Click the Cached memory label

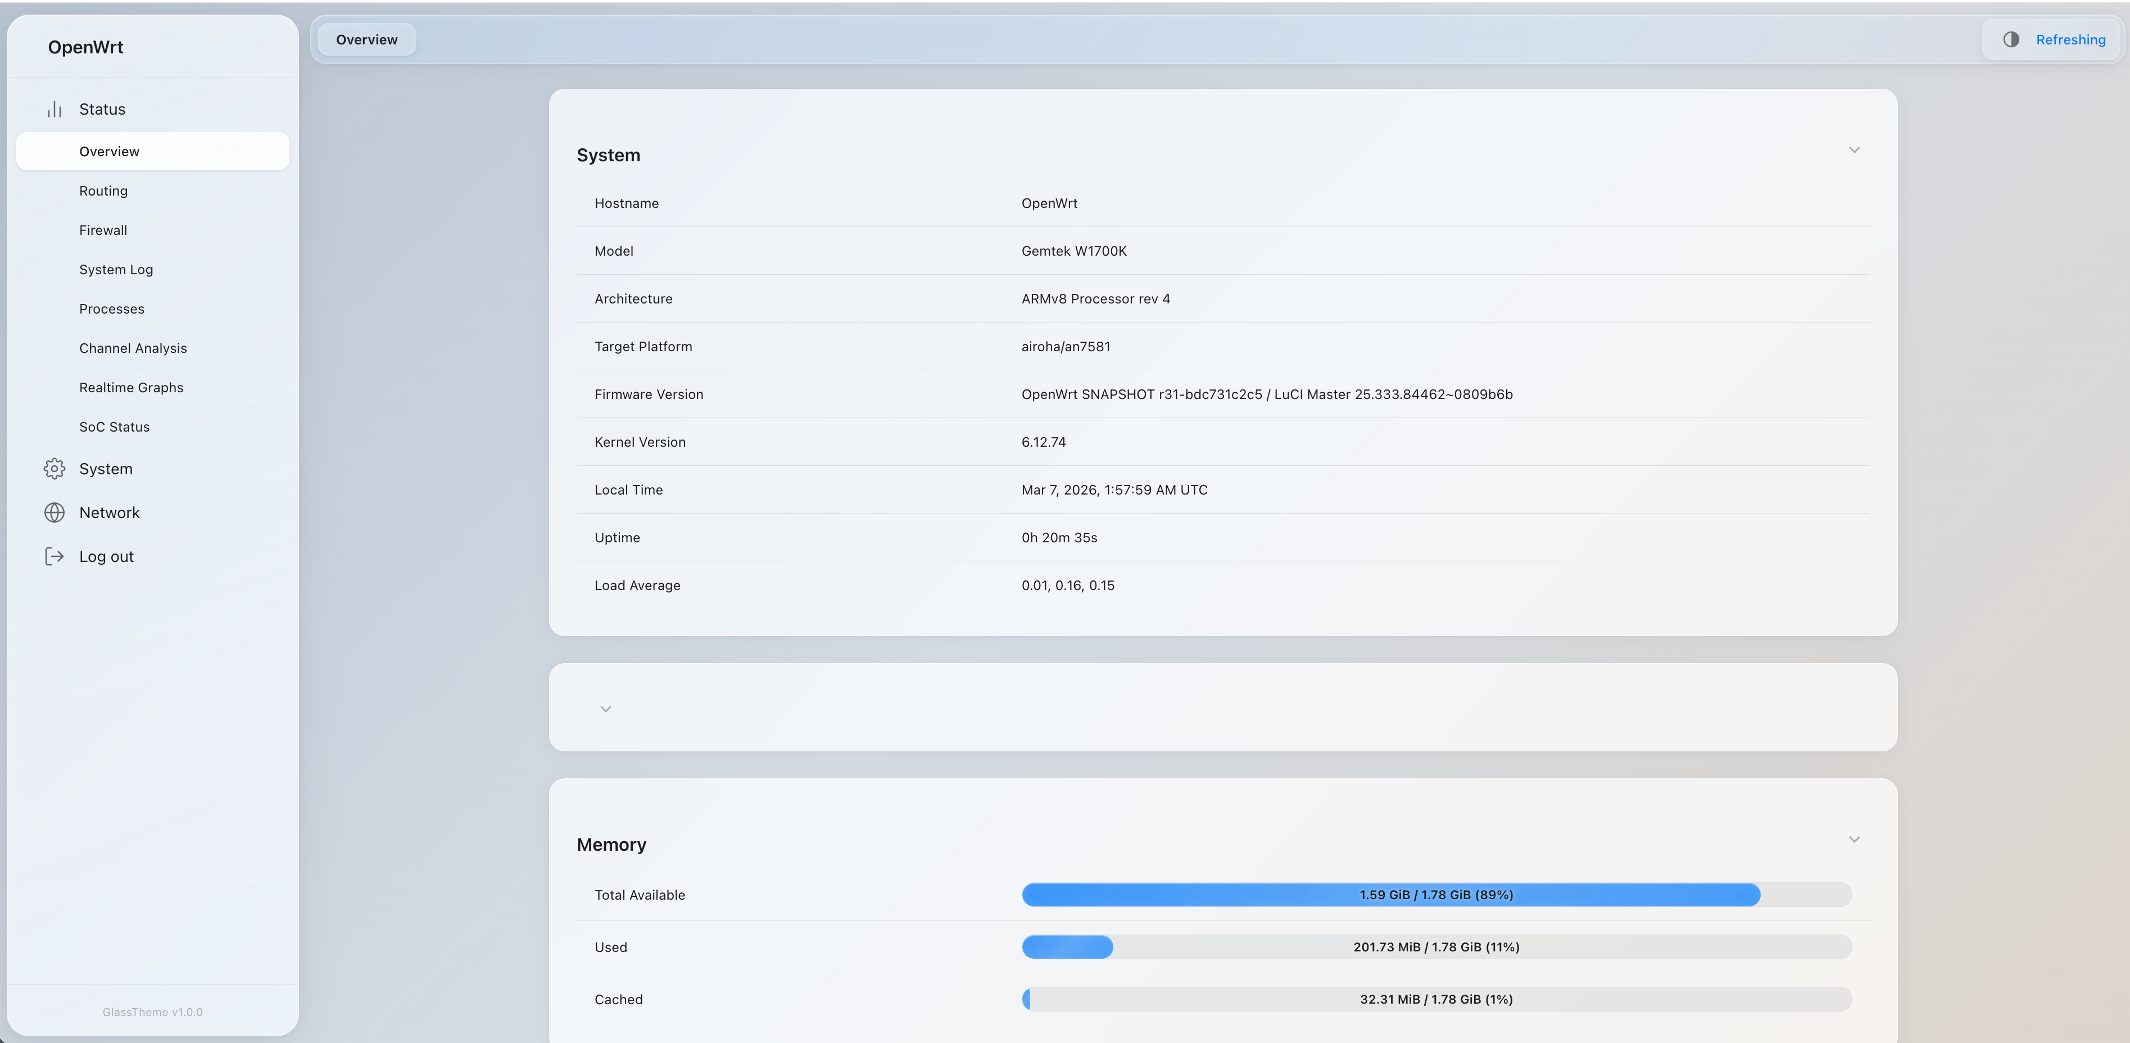(619, 999)
